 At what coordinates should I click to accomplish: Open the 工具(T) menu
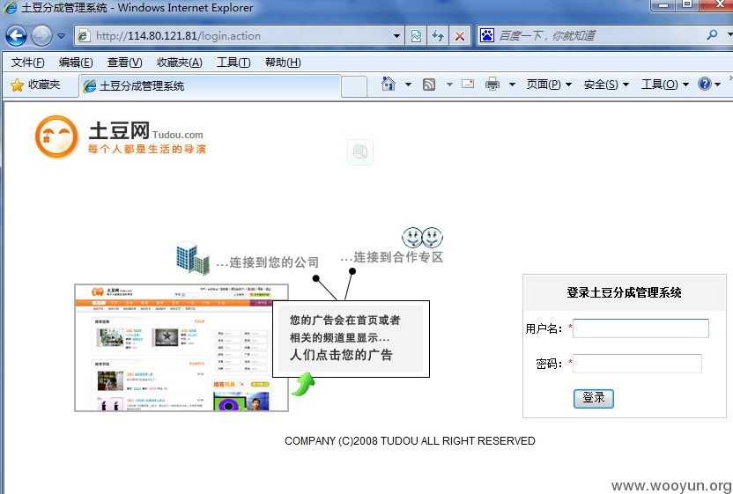(233, 63)
